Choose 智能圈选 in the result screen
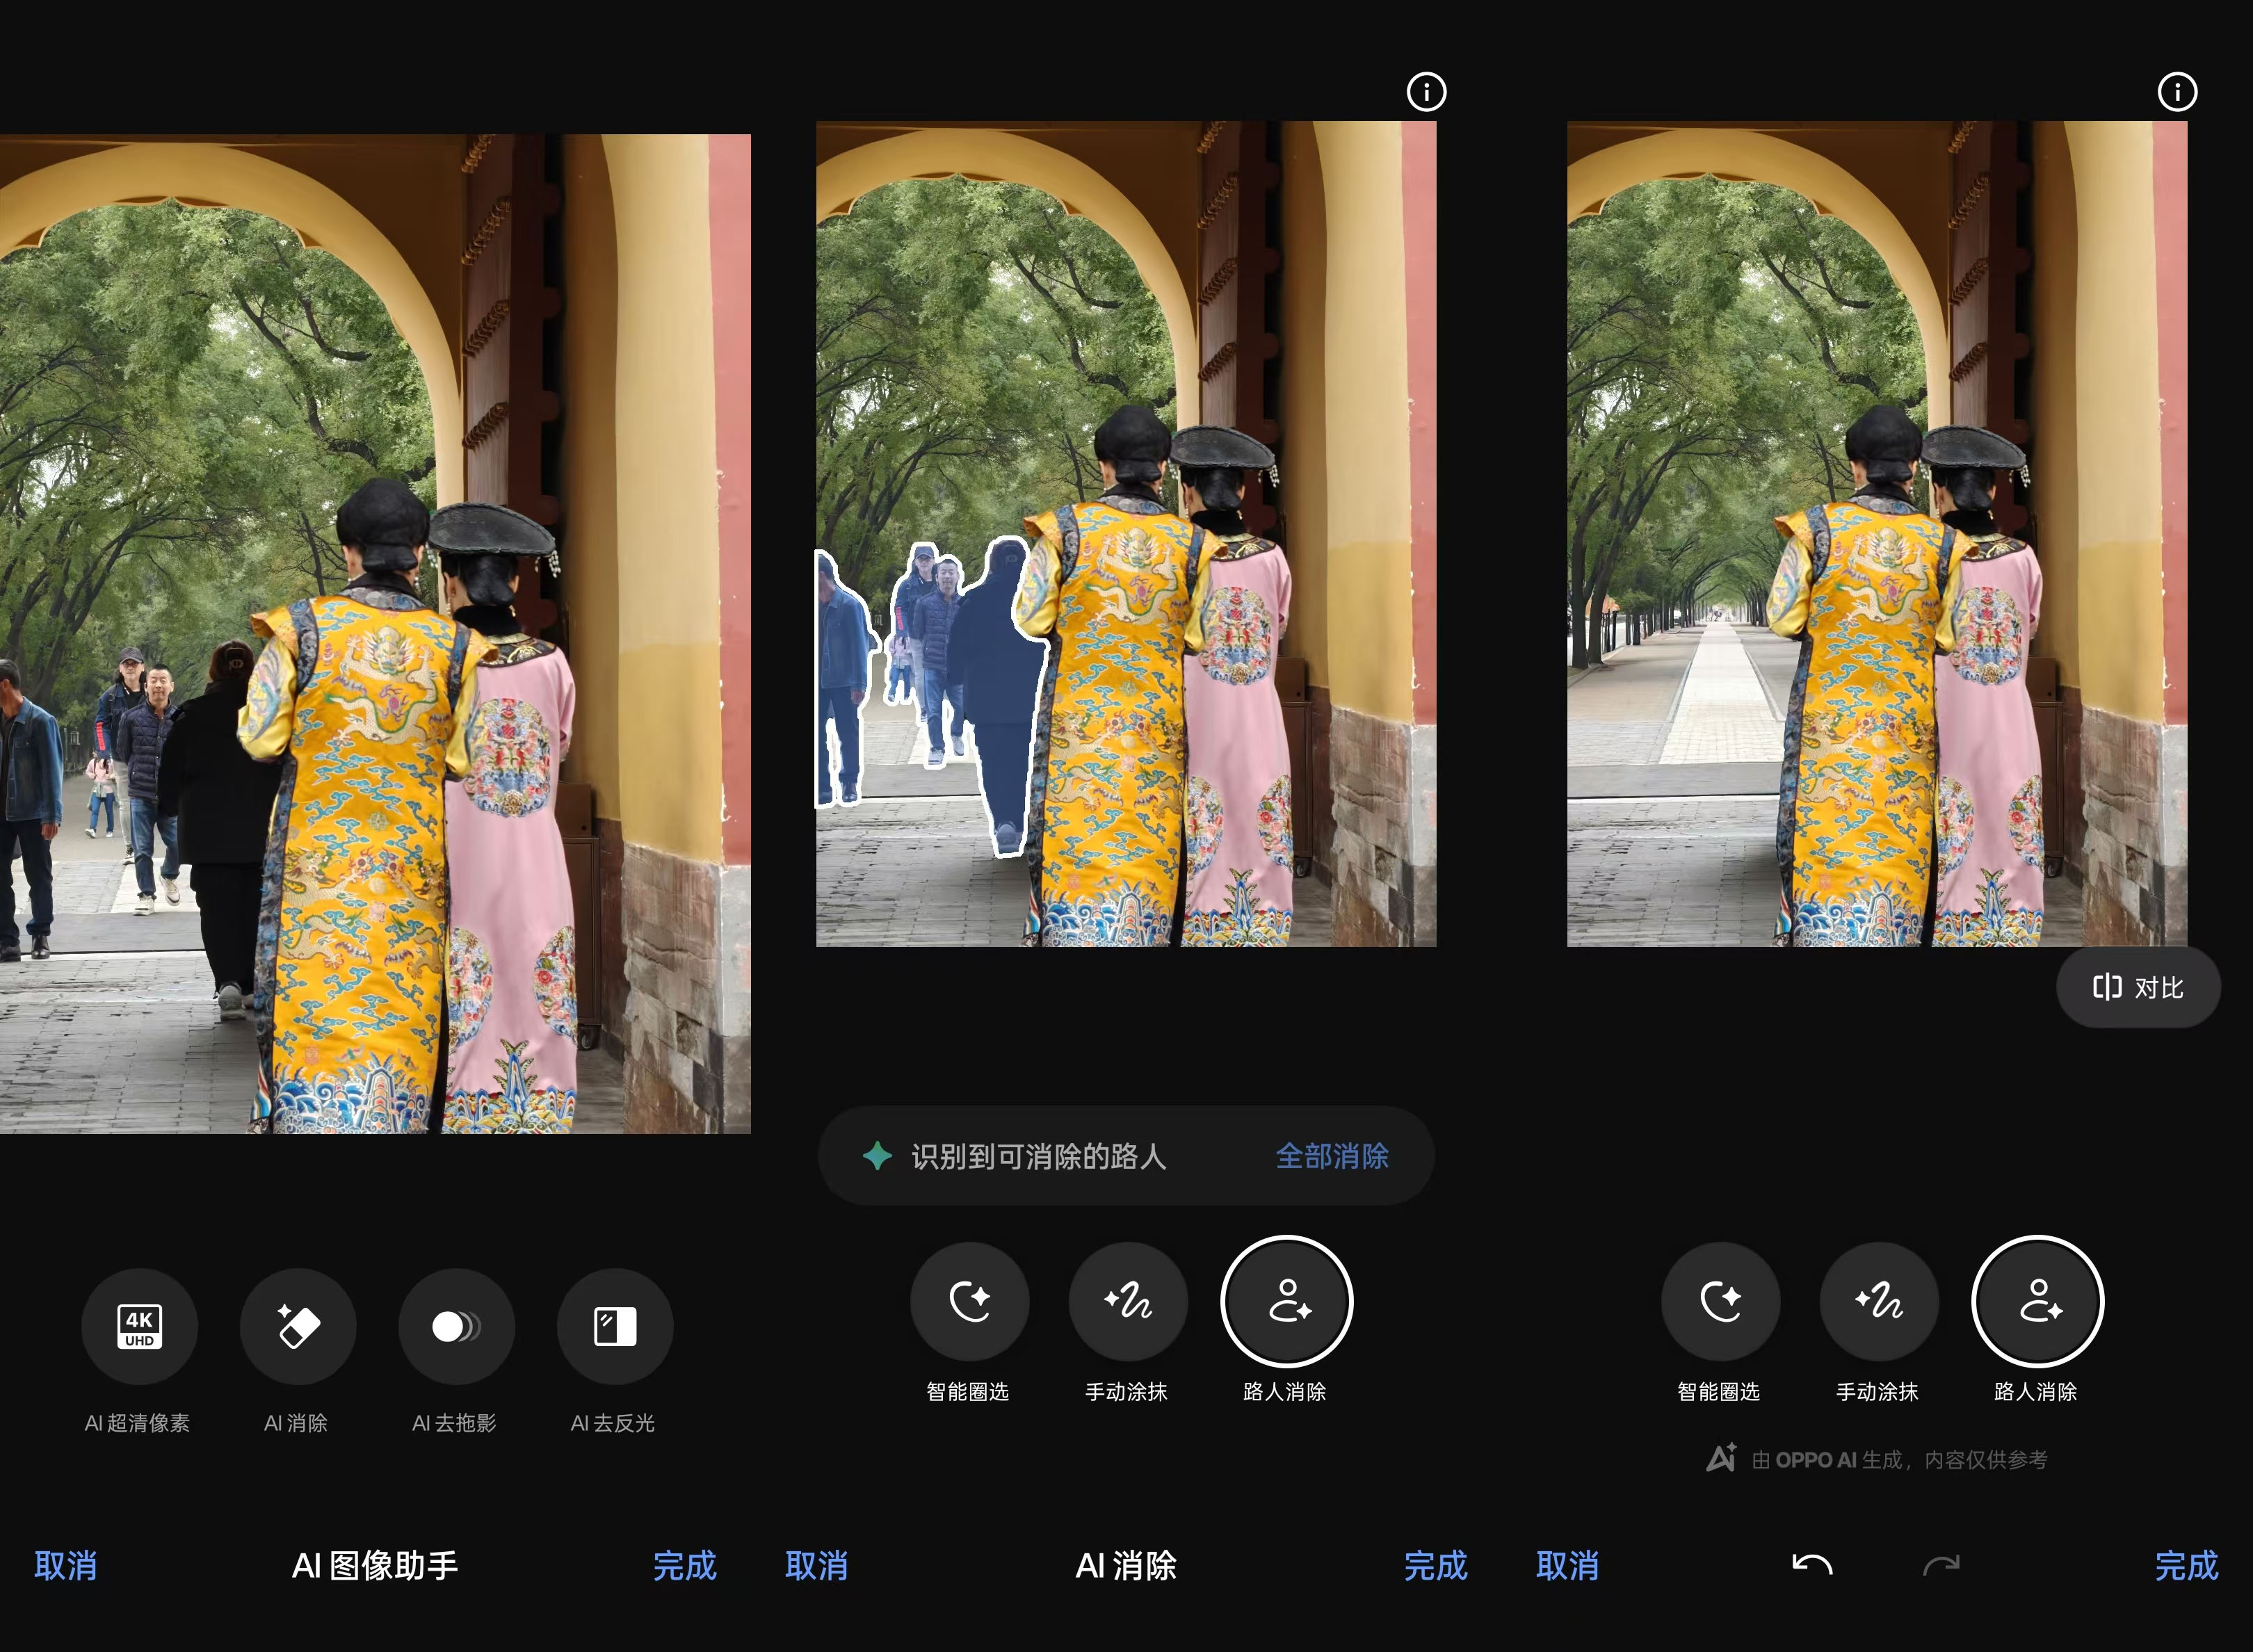The height and width of the screenshot is (1652, 2253). tap(1720, 1301)
